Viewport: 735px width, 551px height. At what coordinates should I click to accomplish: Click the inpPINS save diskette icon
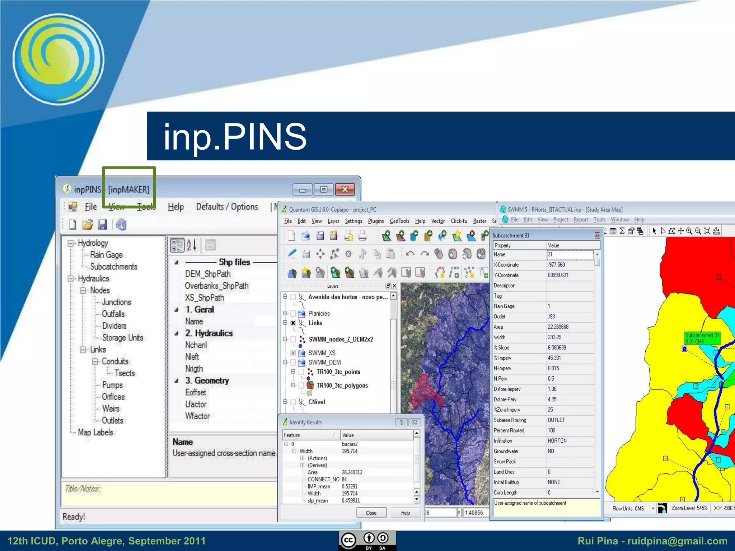103,225
